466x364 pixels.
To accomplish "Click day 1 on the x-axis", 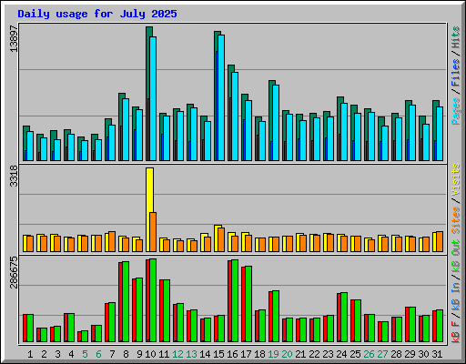I will point(30,354).
